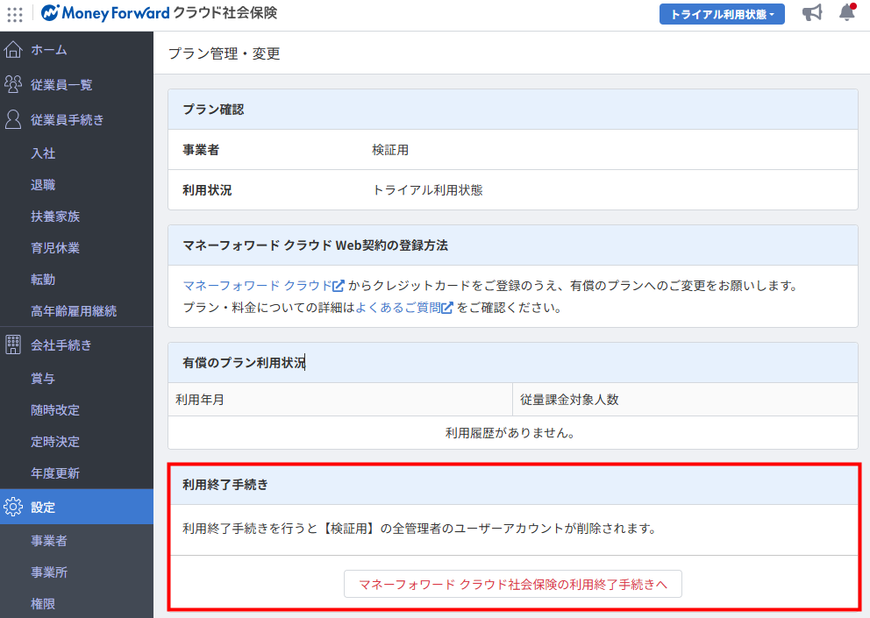Go to 扶養家族 in sidebar
This screenshot has height=618, width=870.
click(55, 217)
